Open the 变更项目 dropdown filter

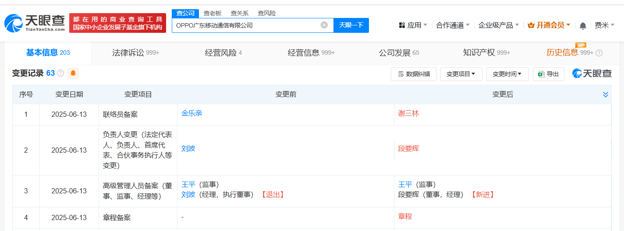click(461, 74)
